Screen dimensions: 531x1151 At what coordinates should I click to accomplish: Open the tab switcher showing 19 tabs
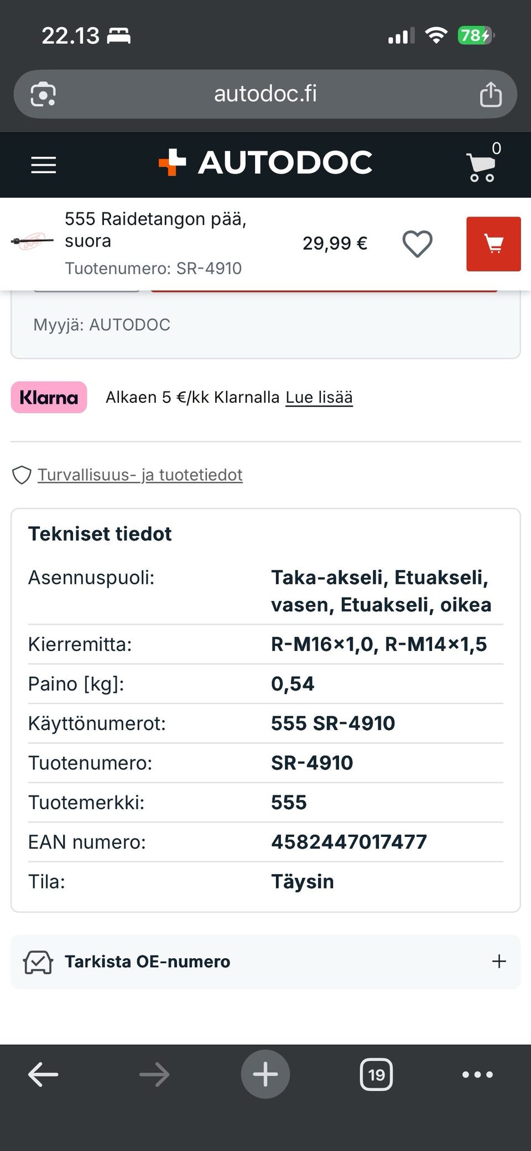[x=376, y=1075]
